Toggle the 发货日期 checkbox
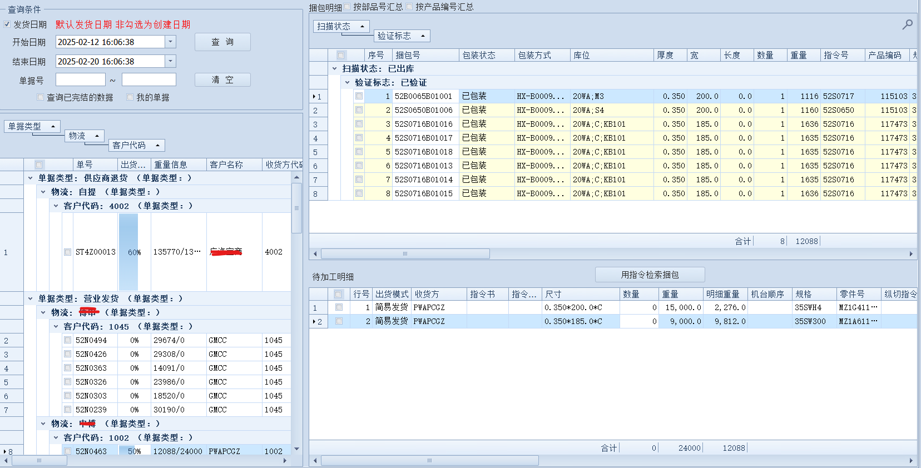The height and width of the screenshot is (468, 921). coord(7,24)
